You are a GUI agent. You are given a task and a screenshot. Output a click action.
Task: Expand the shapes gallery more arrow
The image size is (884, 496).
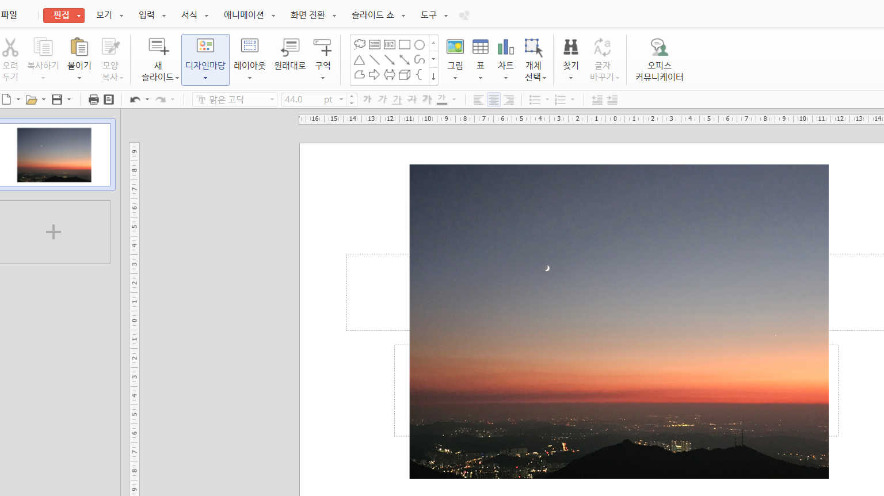[x=433, y=75]
